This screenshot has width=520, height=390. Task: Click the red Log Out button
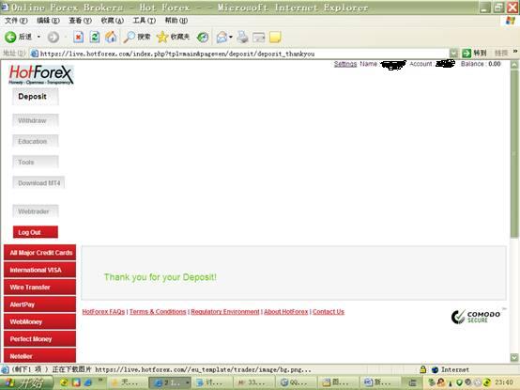coord(36,232)
